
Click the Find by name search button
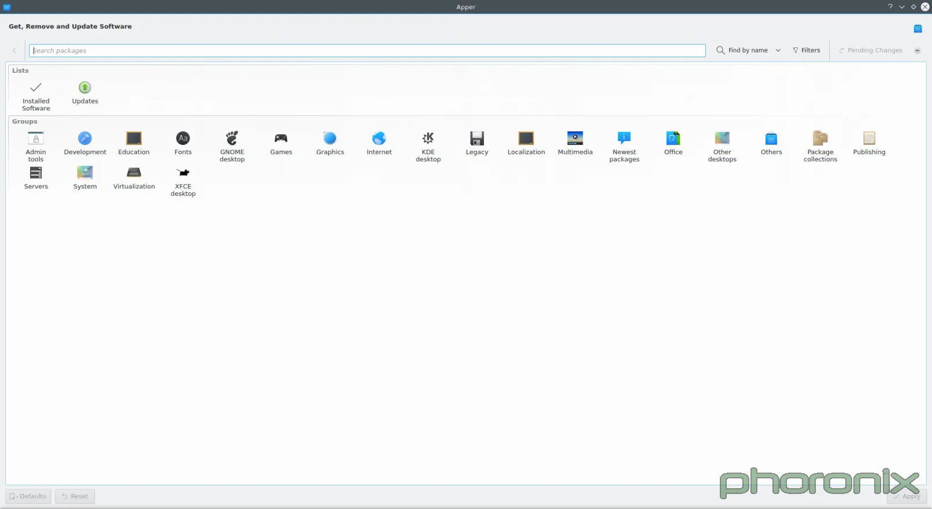click(742, 51)
